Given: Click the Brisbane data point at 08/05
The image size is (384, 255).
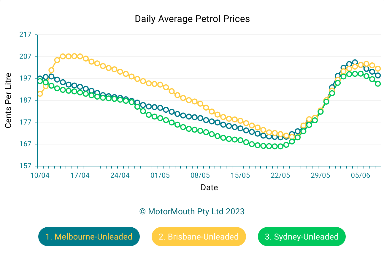Looking at the screenshot, I should click(x=200, y=104).
